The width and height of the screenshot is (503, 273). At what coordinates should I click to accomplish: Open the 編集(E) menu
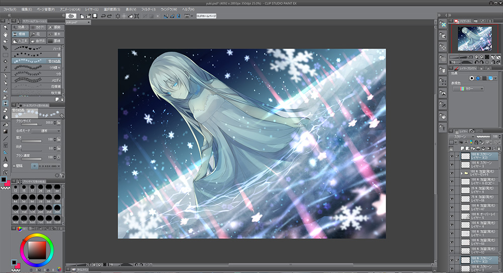pos(27,9)
